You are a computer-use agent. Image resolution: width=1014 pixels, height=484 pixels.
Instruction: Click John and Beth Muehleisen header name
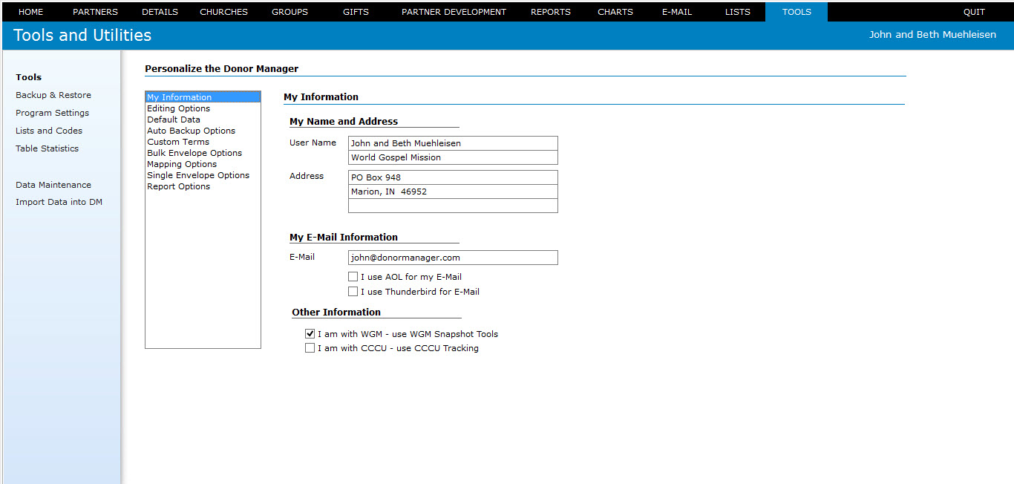pyautogui.click(x=932, y=35)
